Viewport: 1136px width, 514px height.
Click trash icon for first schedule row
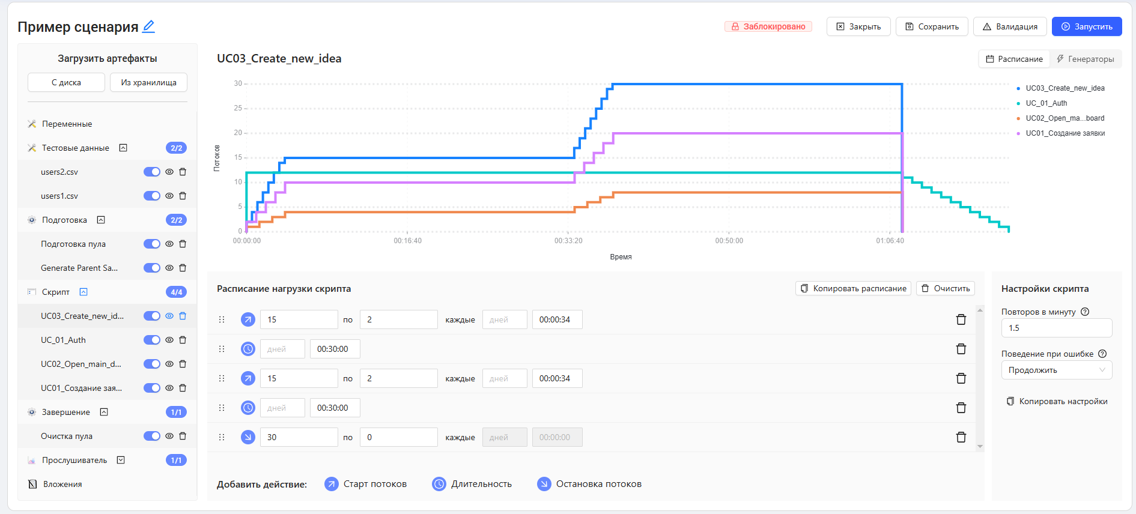pos(961,319)
